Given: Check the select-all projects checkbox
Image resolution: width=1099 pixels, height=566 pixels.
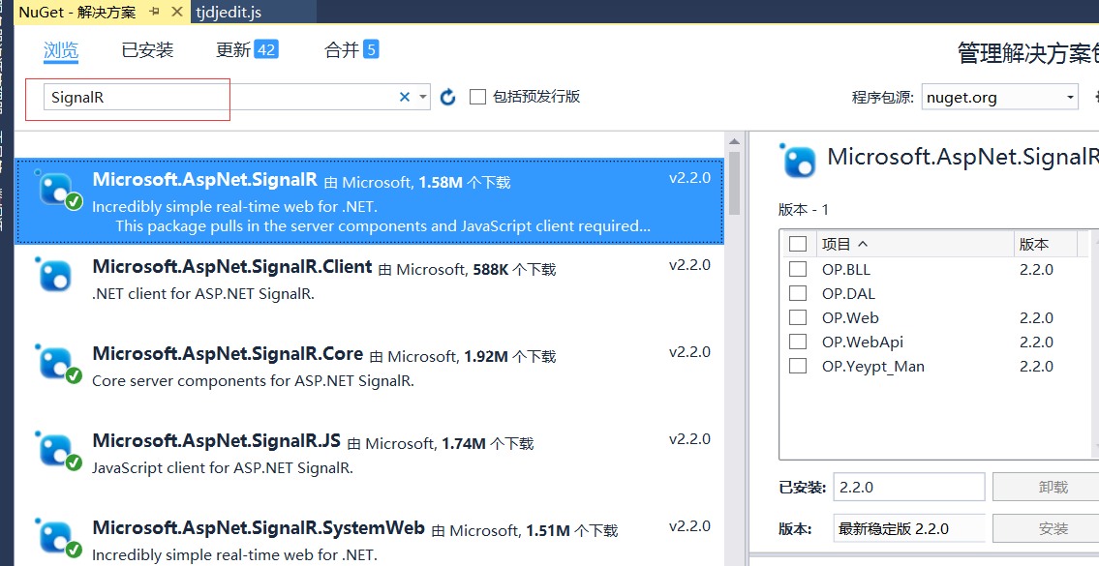Looking at the screenshot, I should (x=798, y=244).
